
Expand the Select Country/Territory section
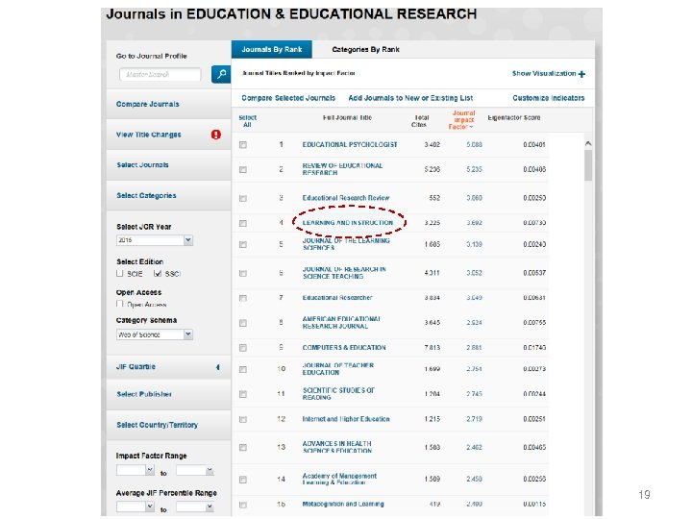[x=168, y=425]
